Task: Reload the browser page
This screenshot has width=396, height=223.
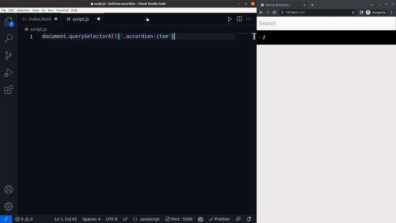Action: coord(274,12)
